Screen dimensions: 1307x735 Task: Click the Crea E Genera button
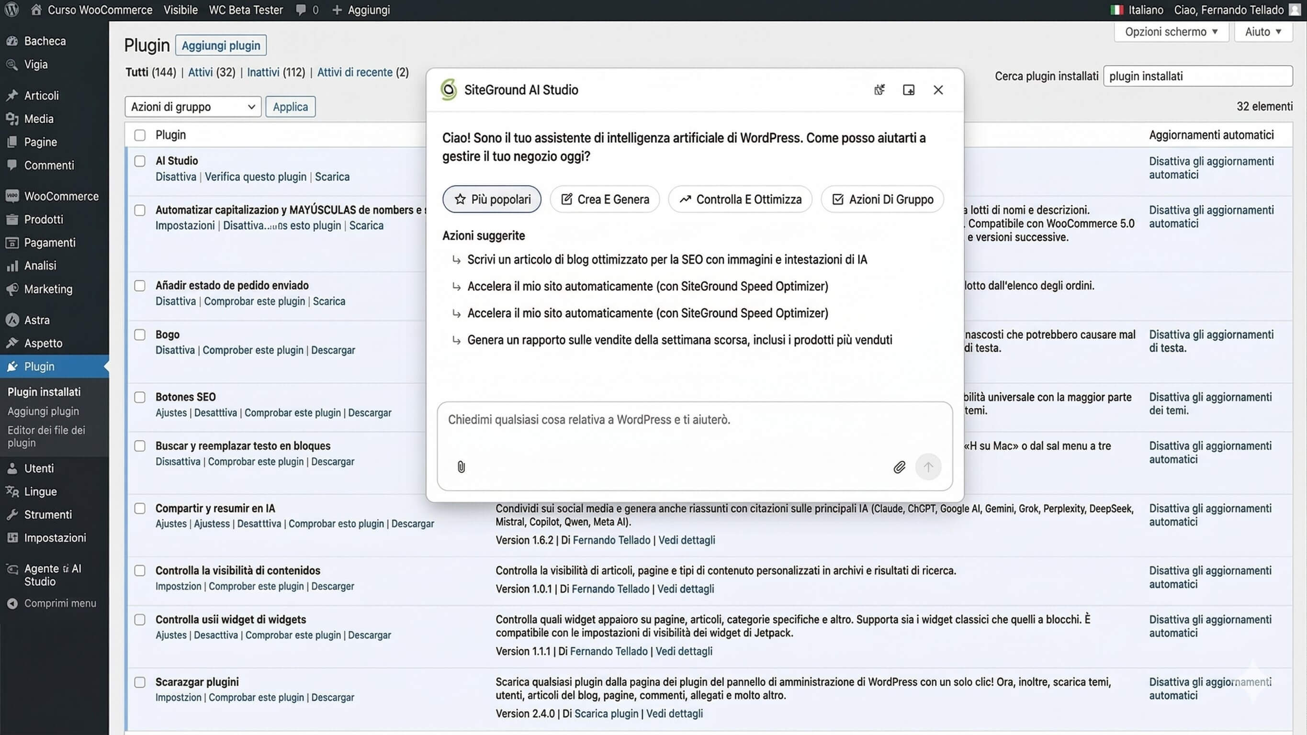[604, 199]
